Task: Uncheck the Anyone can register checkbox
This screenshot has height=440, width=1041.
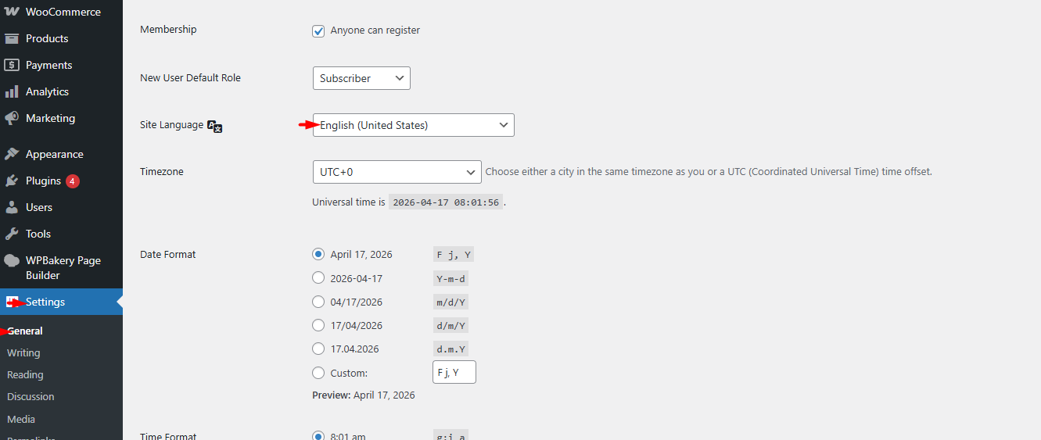Action: pos(318,30)
